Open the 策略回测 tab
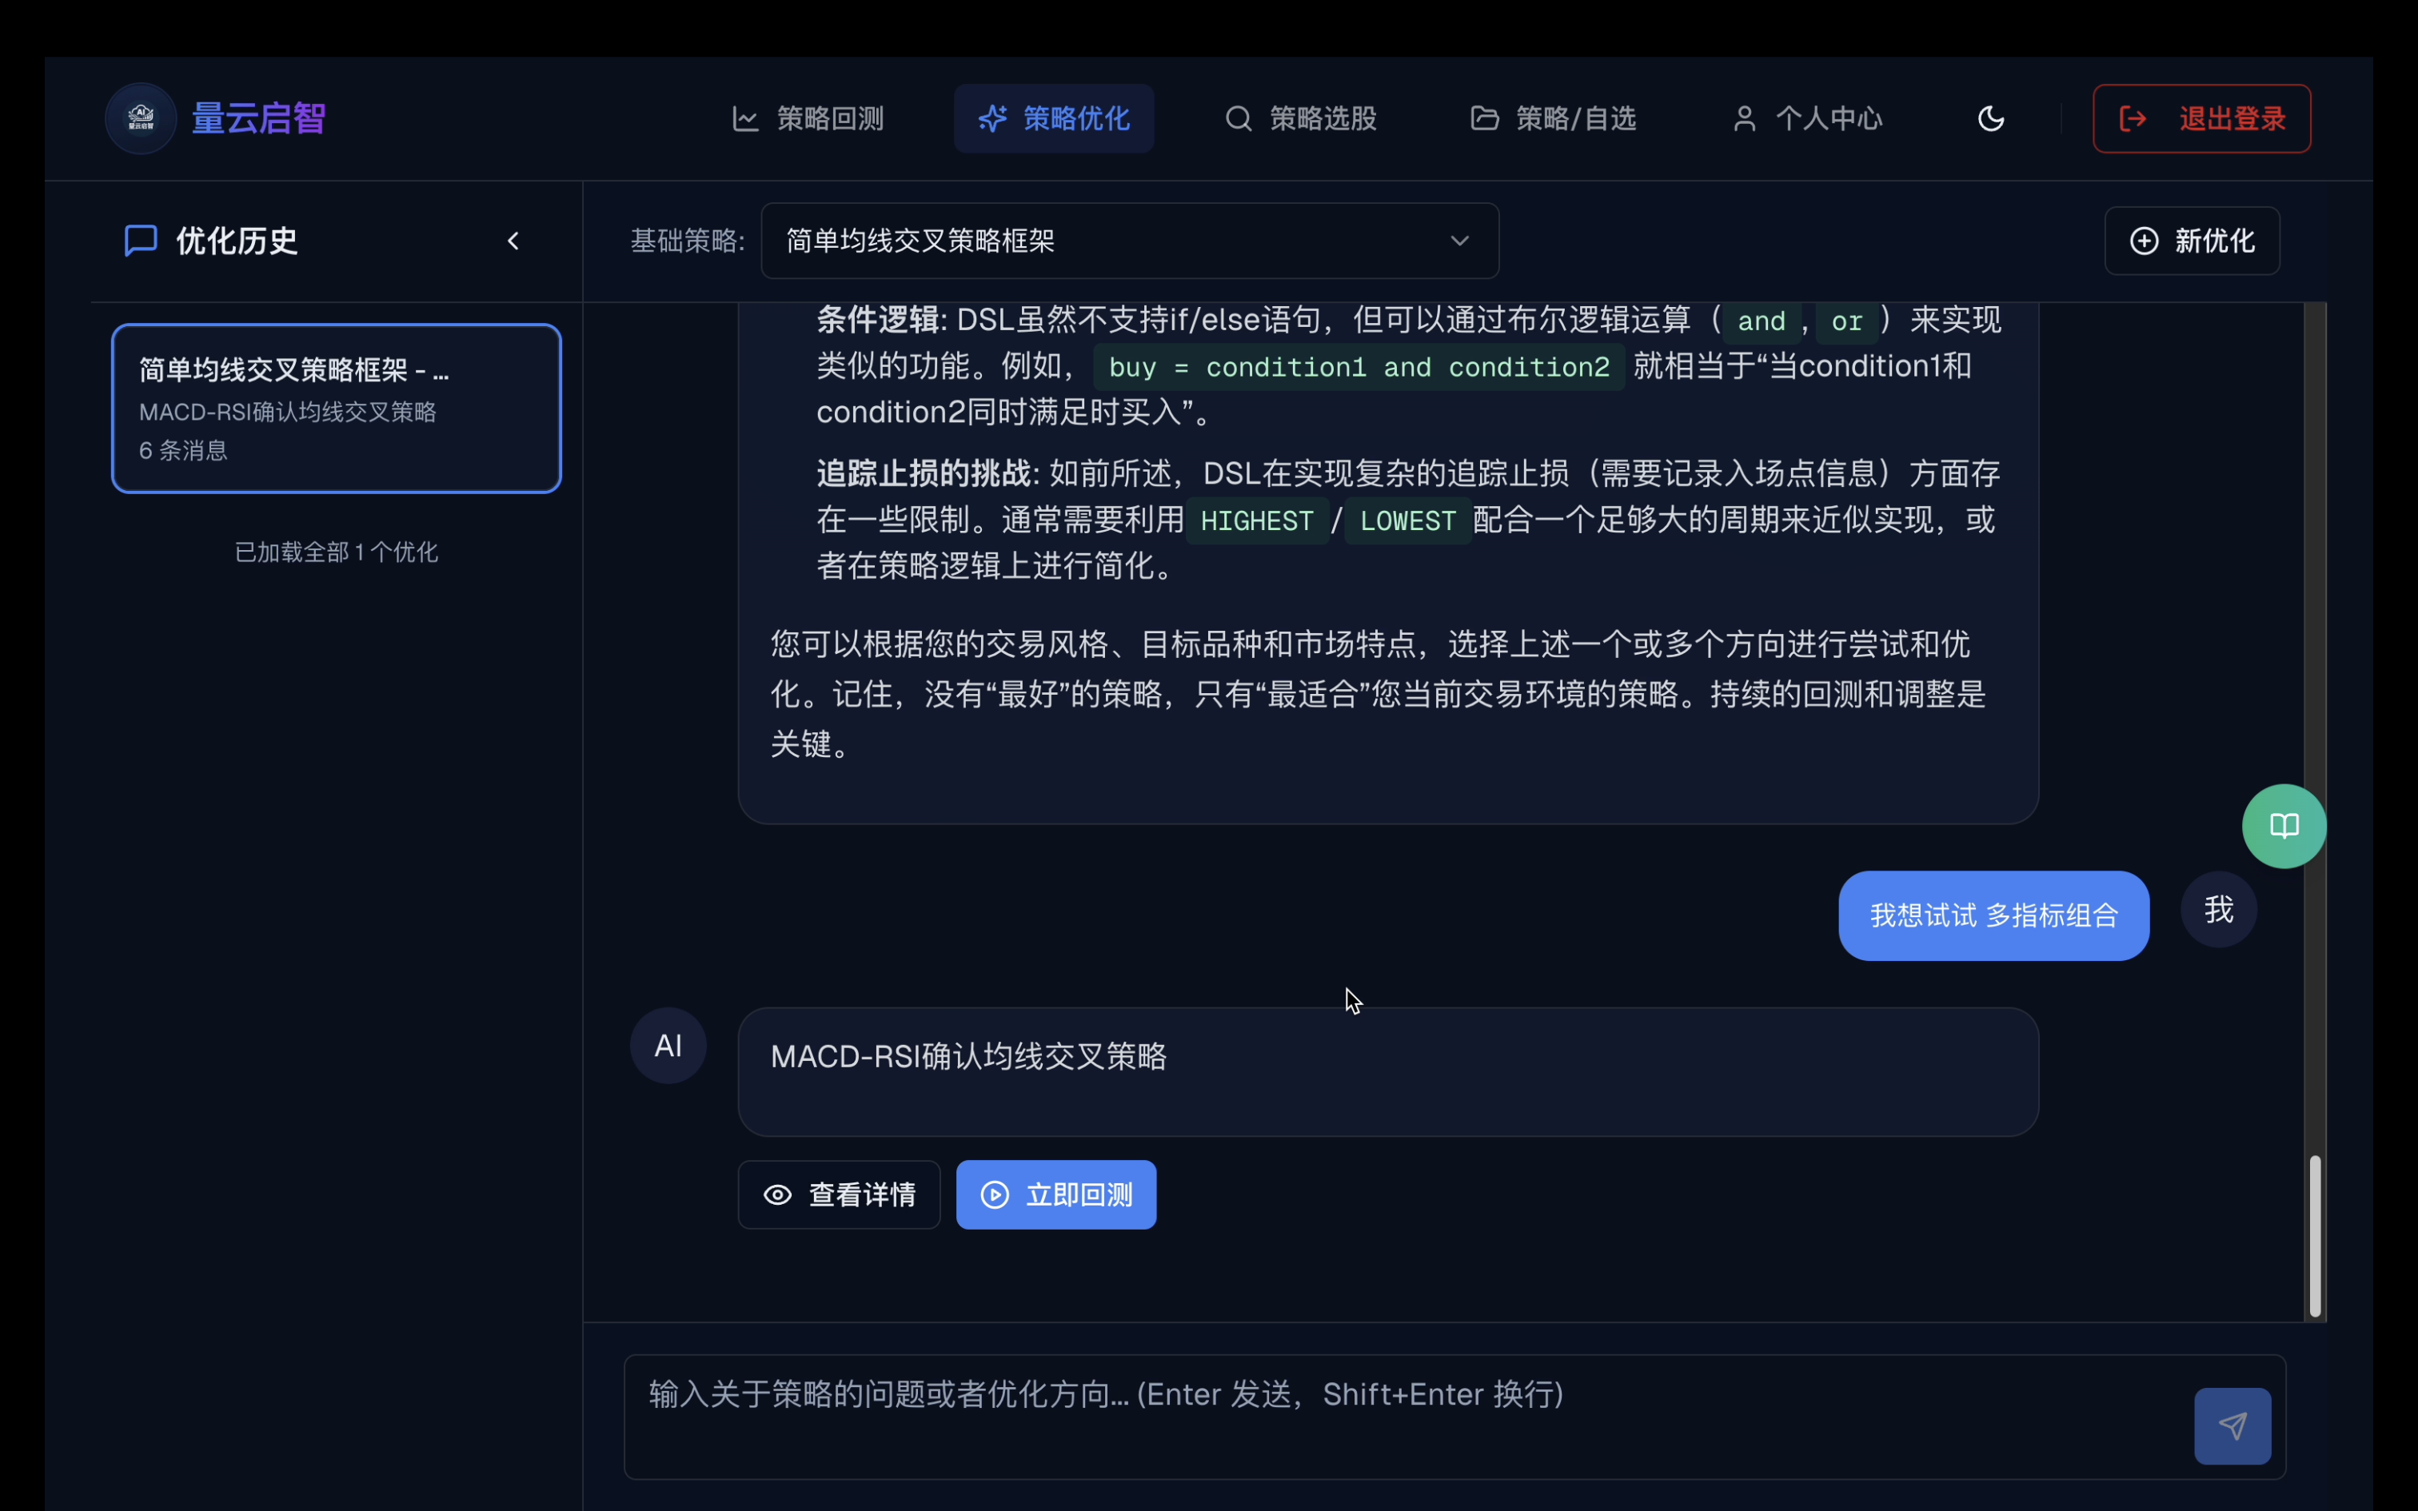 point(808,118)
